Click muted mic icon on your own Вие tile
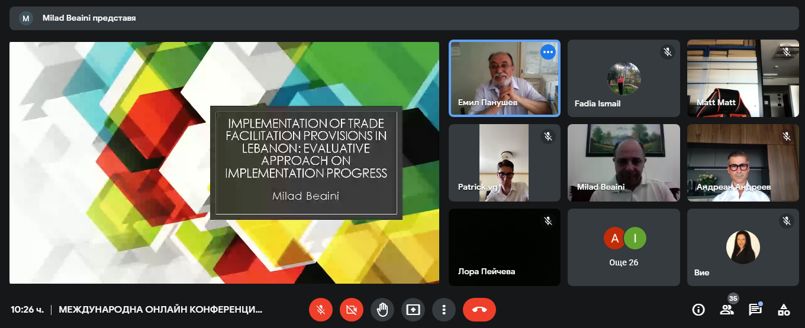This screenshot has width=805, height=328. click(x=787, y=221)
